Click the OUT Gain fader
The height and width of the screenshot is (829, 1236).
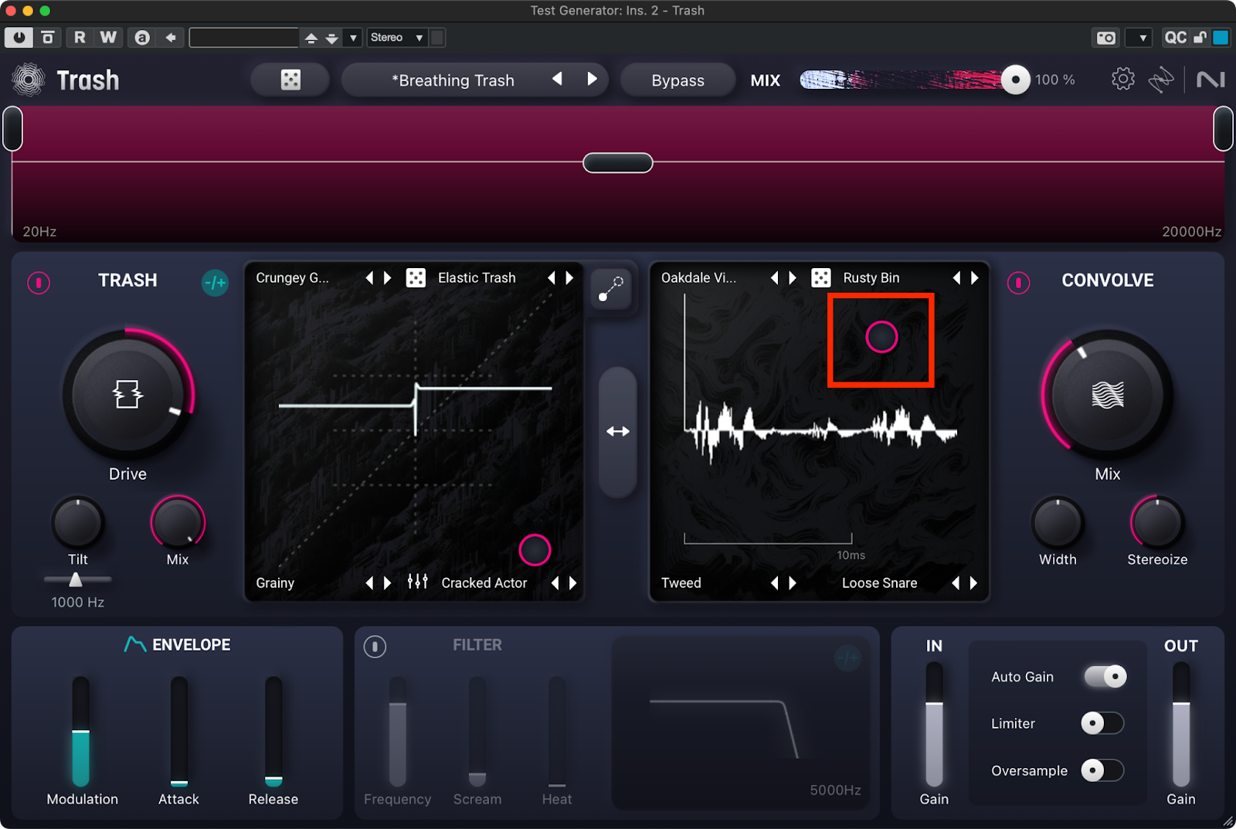(1181, 724)
